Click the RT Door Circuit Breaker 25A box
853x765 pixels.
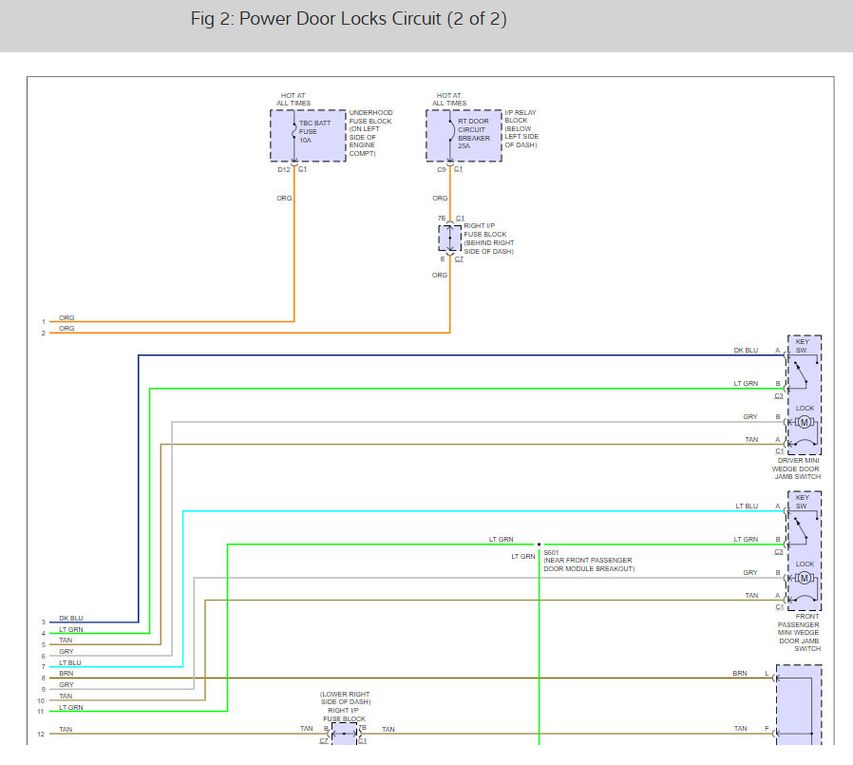tap(464, 136)
